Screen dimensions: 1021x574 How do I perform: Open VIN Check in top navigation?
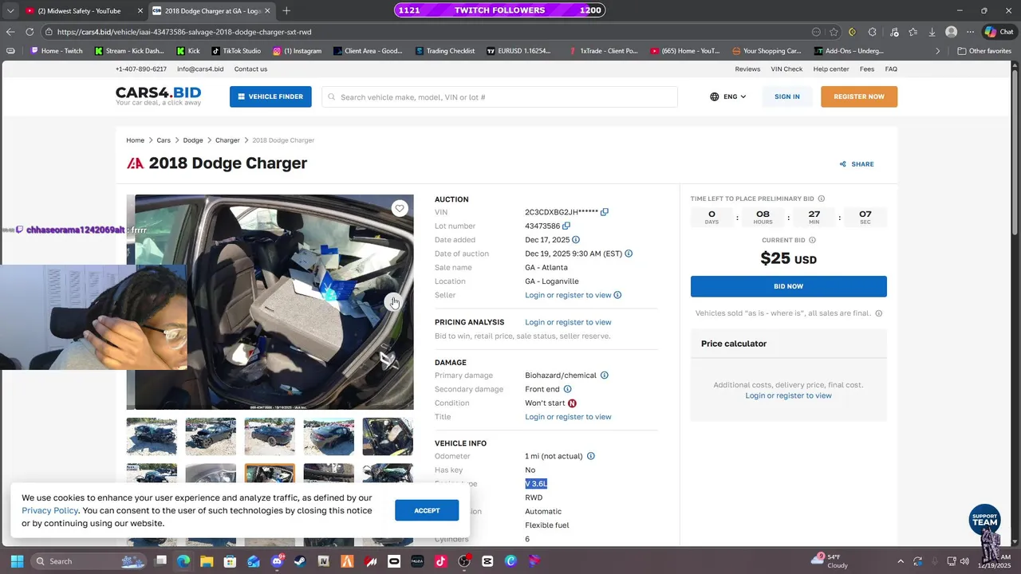coord(786,69)
